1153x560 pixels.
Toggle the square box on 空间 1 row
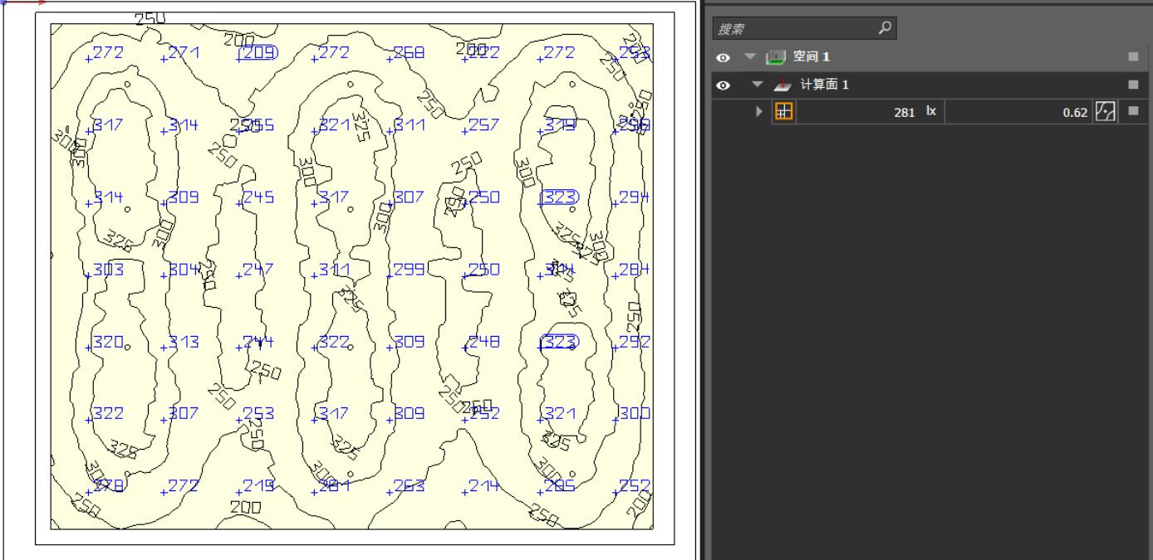[x=1134, y=57]
